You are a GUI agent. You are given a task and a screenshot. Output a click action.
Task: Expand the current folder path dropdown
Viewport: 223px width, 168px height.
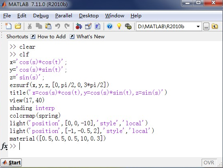tap(198, 27)
